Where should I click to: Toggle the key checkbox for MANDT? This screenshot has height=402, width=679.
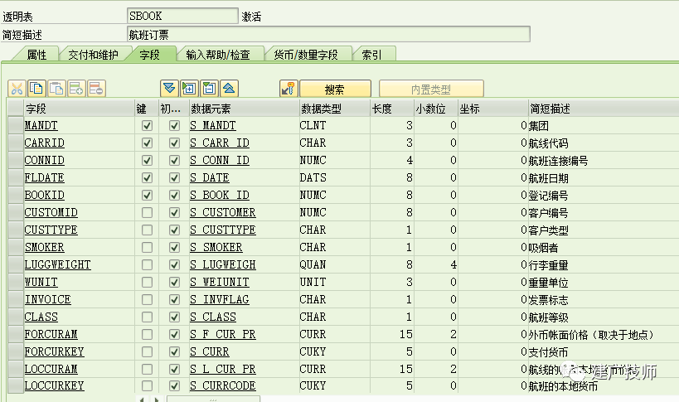click(x=148, y=125)
